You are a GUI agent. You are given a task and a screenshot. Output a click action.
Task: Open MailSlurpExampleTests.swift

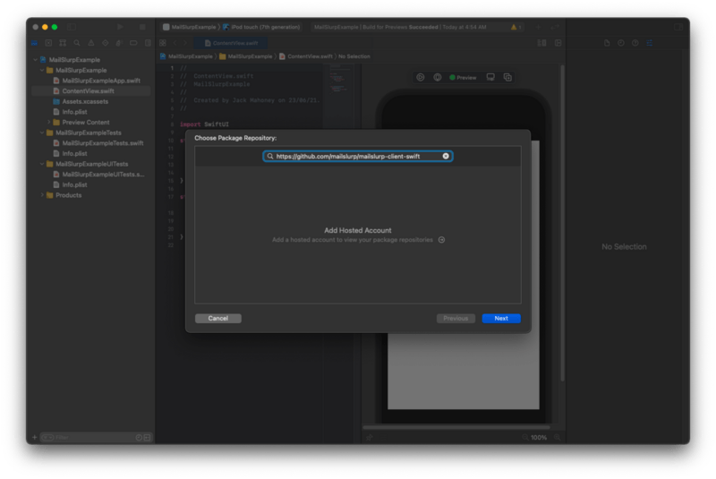tap(103, 143)
